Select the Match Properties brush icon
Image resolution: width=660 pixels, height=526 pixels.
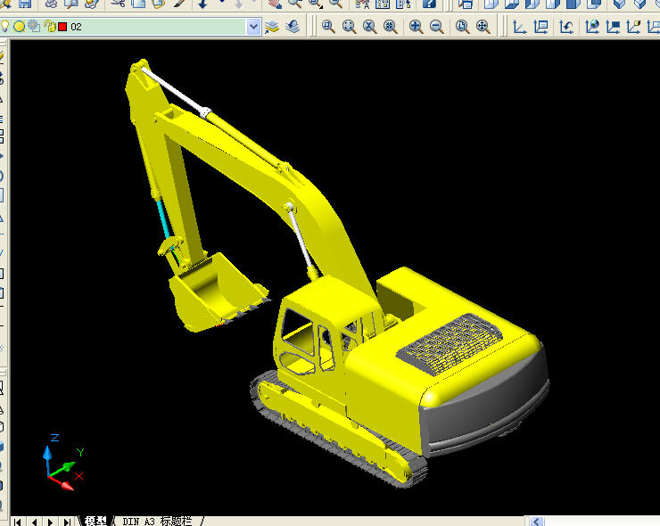(x=179, y=4)
